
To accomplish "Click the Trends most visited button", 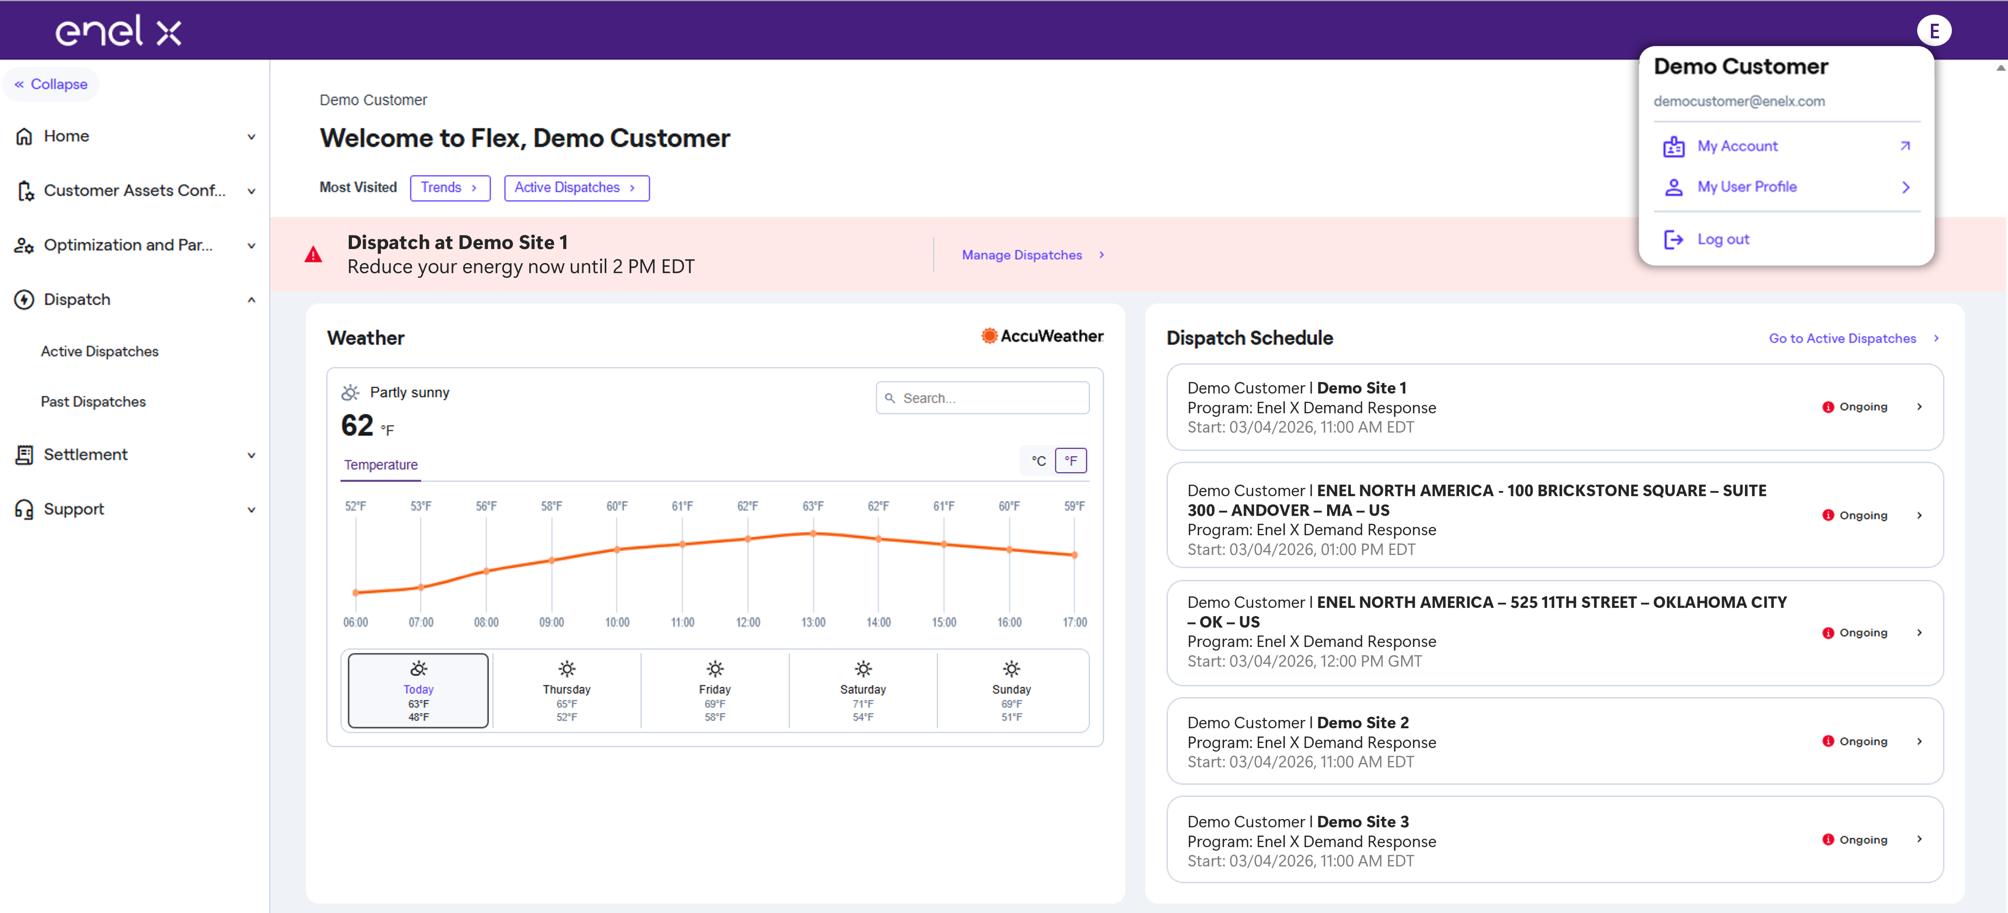I will click(450, 188).
